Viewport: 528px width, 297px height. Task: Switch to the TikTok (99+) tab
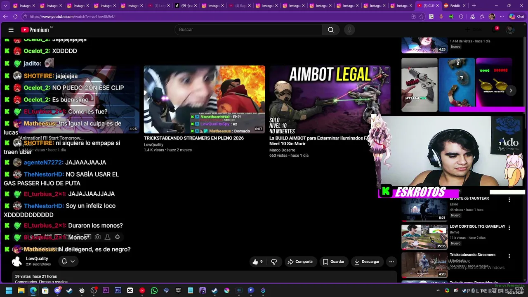186,6
